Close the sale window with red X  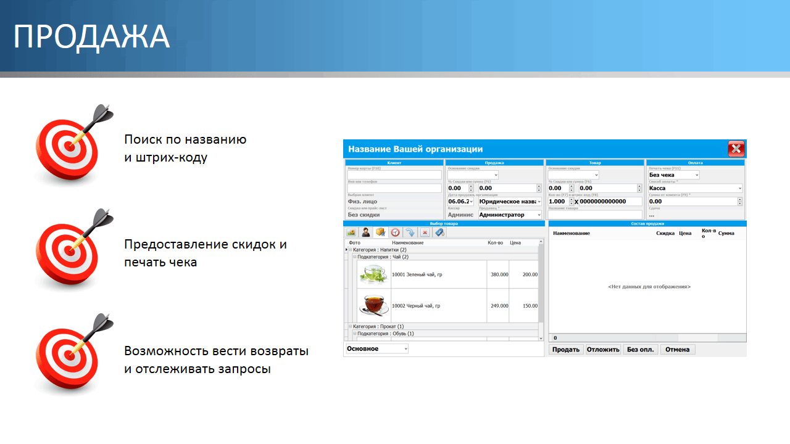736,149
